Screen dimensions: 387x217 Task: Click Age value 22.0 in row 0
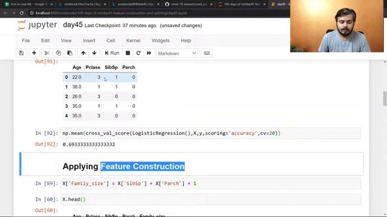77,77
